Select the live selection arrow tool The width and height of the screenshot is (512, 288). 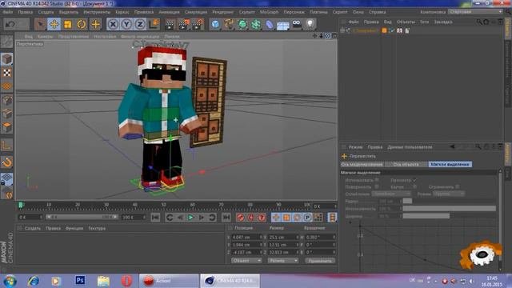click(x=40, y=24)
